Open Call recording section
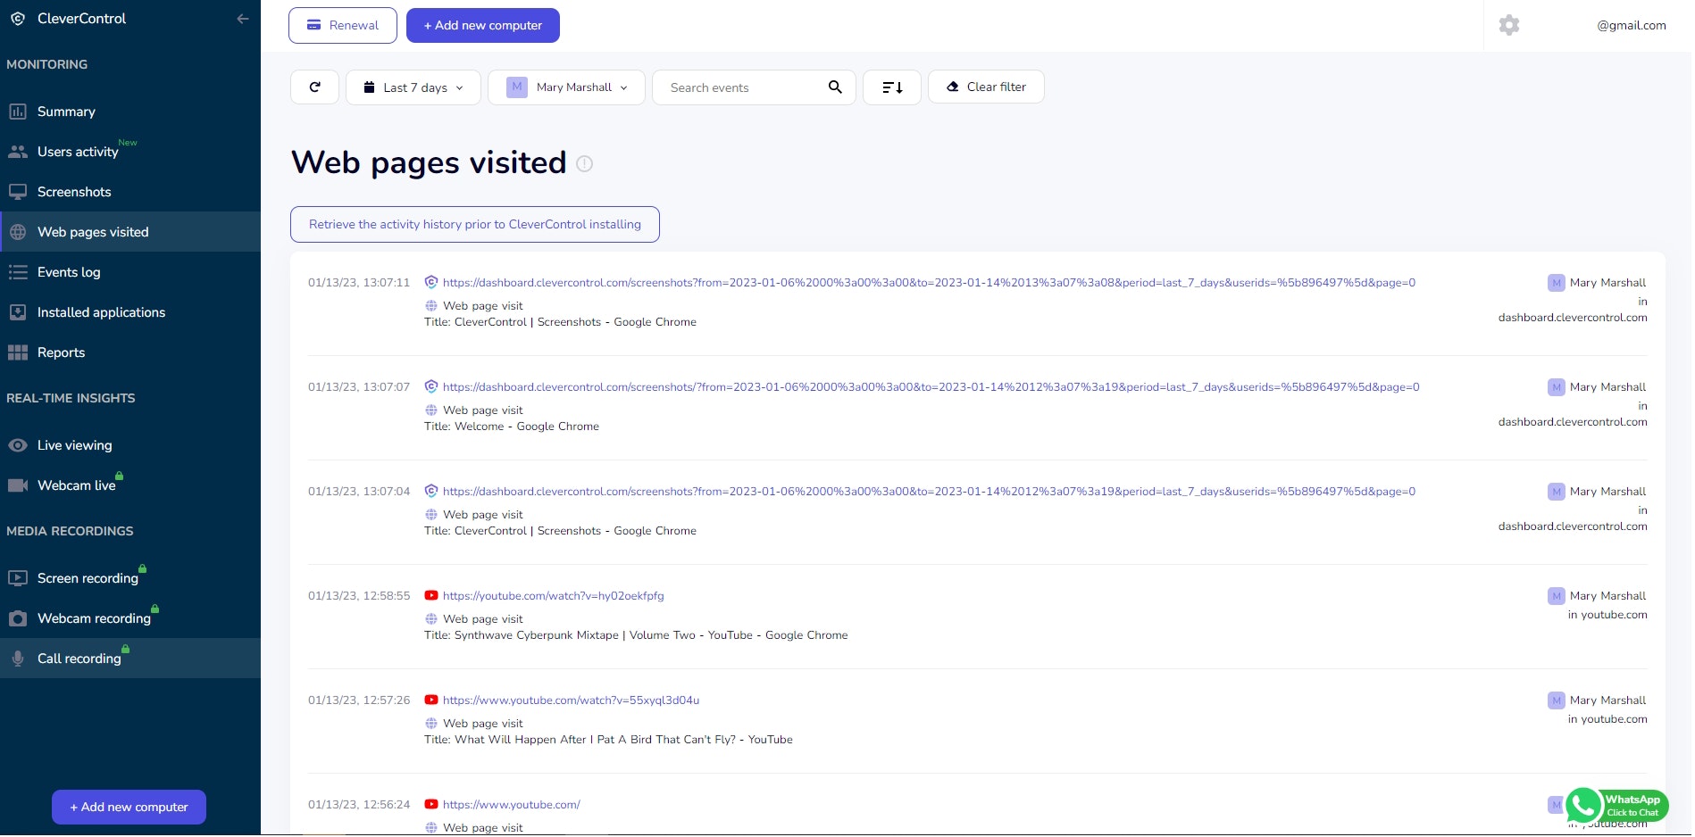Screen dimensions: 1695x837 (130, 659)
